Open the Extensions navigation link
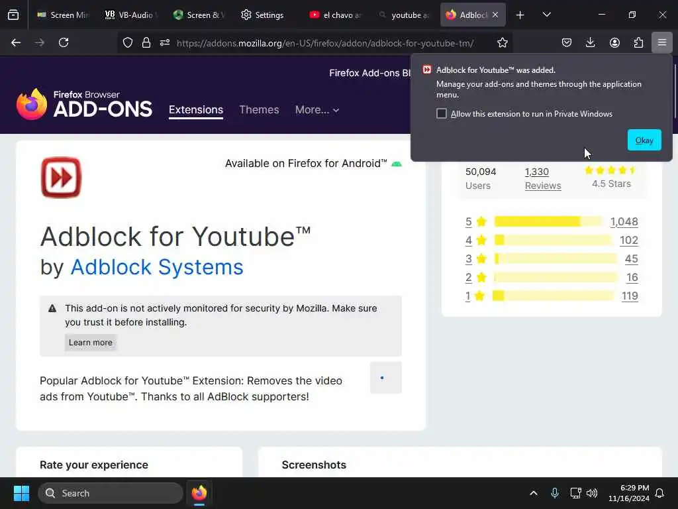Screen dimensions: 678x509 pyautogui.click(x=196, y=109)
